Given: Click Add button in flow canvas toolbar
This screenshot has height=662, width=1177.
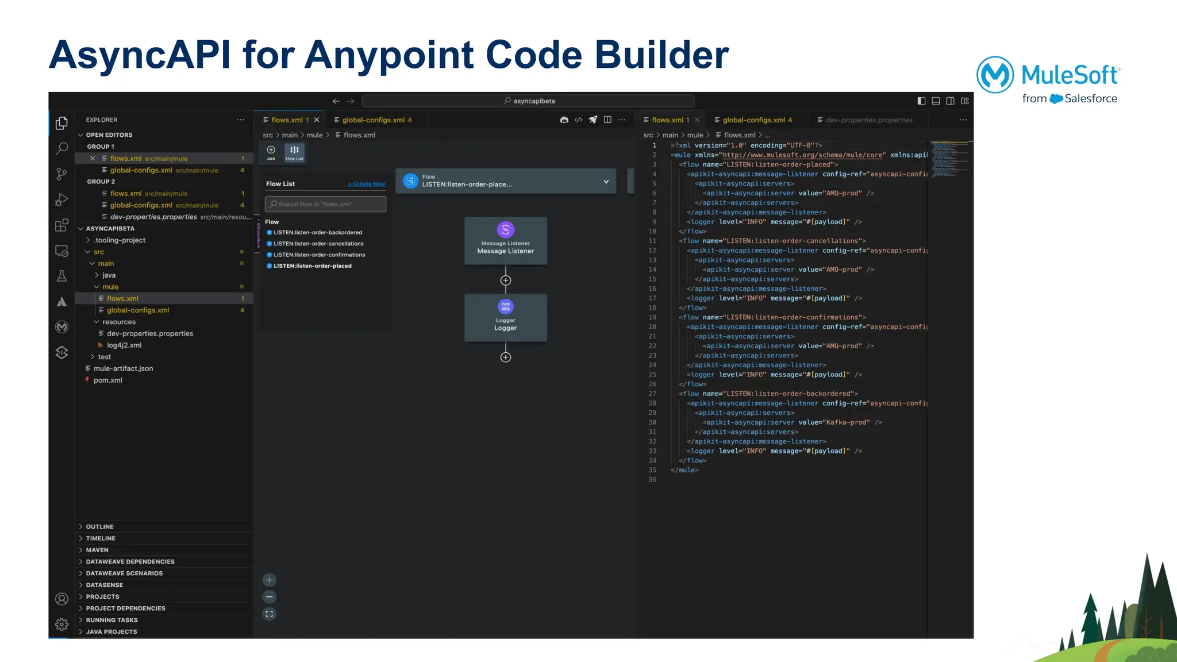Looking at the screenshot, I should coord(271,153).
